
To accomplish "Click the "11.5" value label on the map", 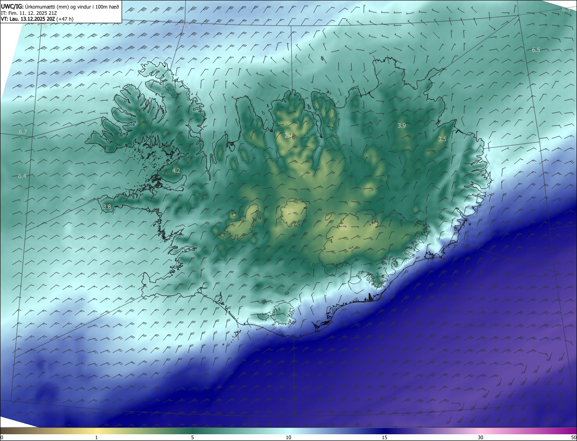I will [185, 27].
